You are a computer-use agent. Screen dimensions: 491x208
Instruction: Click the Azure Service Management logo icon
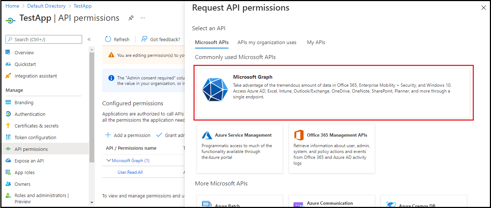point(207,135)
